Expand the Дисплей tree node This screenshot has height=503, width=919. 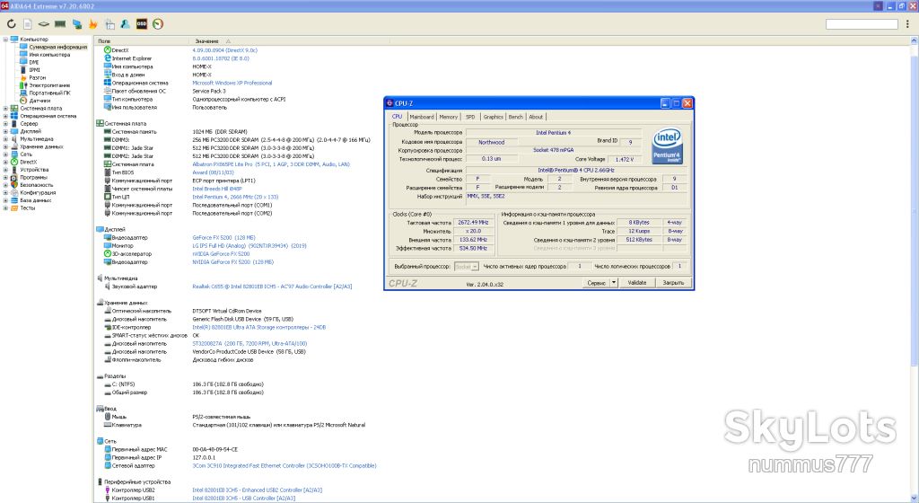click(x=5, y=131)
